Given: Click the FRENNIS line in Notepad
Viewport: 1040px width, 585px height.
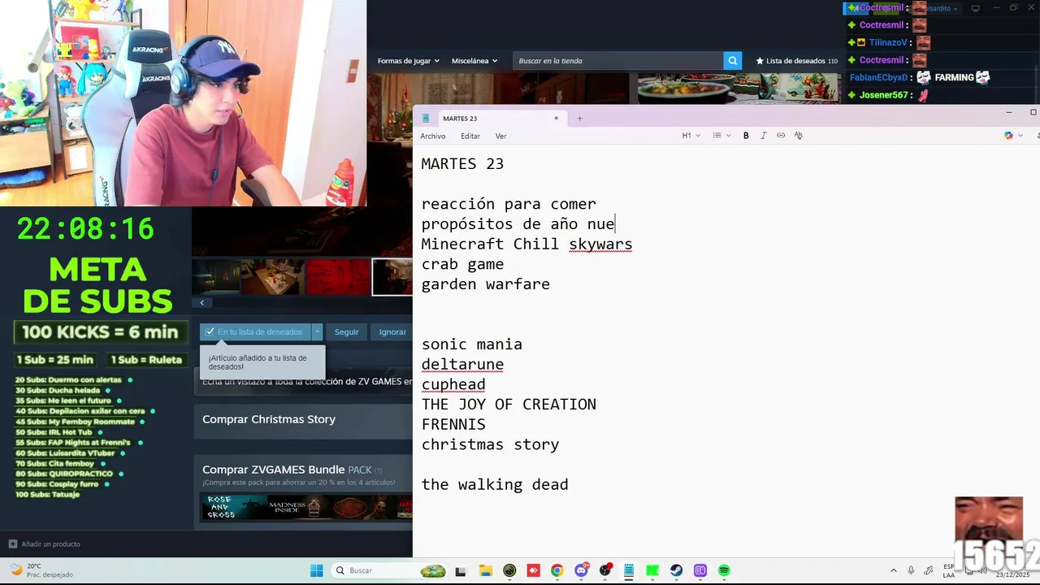Looking at the screenshot, I should [x=453, y=425].
